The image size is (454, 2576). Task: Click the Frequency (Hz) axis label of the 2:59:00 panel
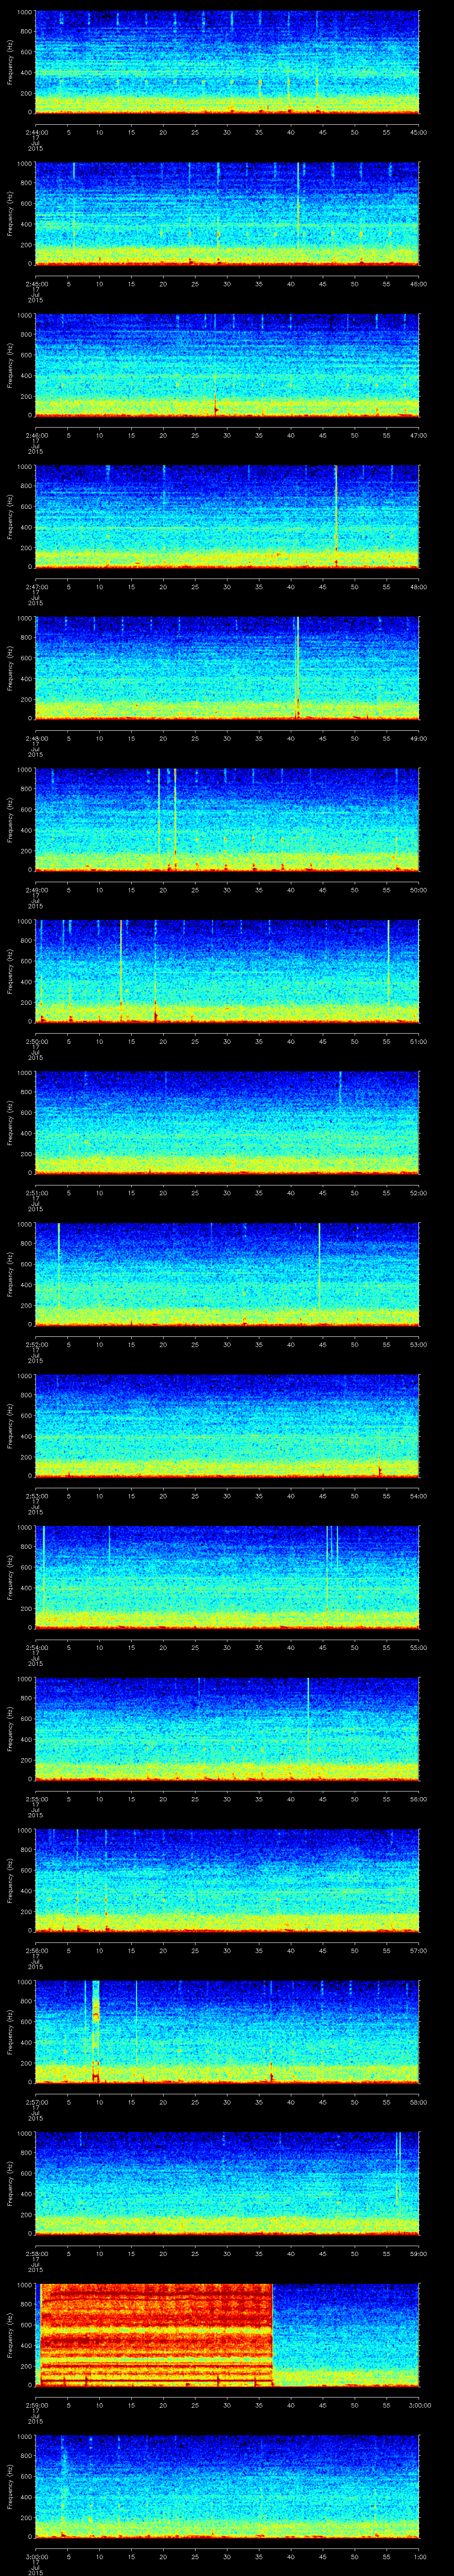point(10,2335)
